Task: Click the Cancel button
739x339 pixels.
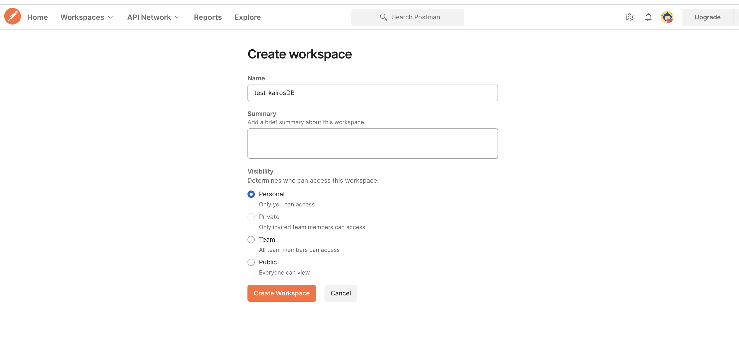Action: pyautogui.click(x=341, y=293)
